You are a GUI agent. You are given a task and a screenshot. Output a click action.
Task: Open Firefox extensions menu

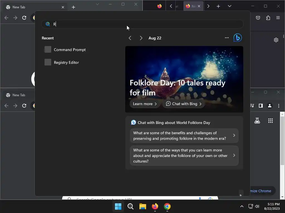click(x=268, y=18)
